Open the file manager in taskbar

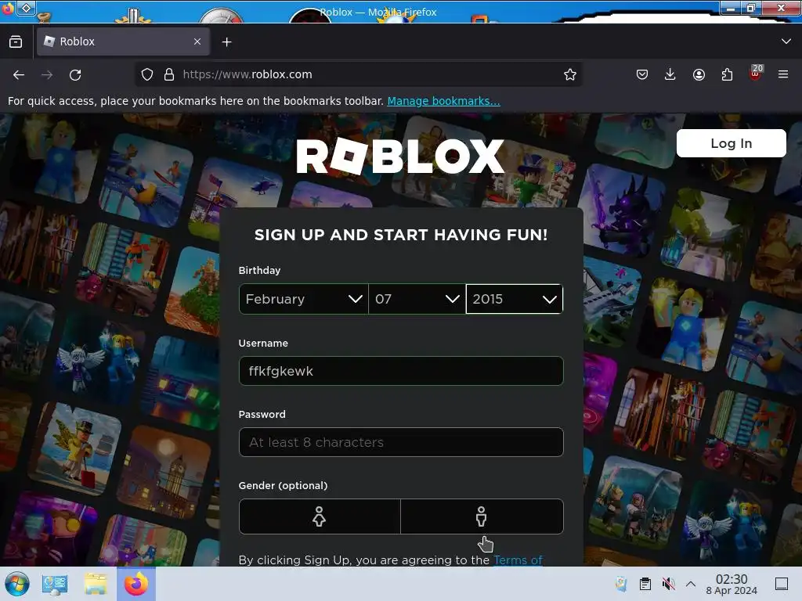[x=95, y=584]
